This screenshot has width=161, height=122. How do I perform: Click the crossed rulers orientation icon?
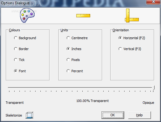tap(132, 15)
